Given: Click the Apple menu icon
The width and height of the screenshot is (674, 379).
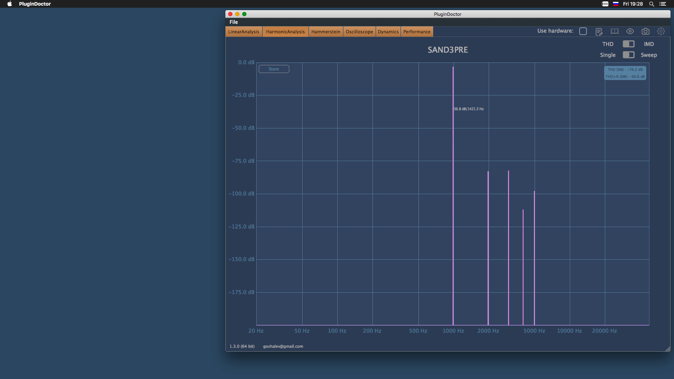Looking at the screenshot, I should [x=9, y=4].
